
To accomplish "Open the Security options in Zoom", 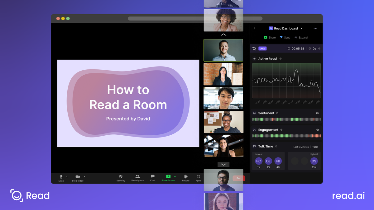I will pyautogui.click(x=121, y=177).
